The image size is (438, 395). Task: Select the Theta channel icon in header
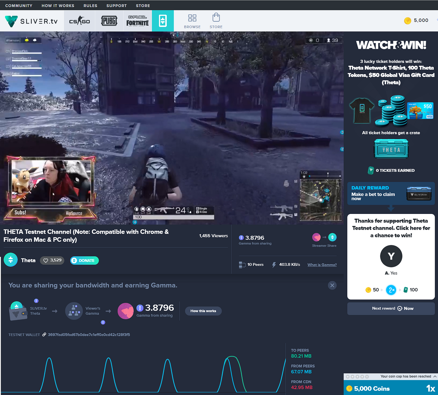click(163, 21)
